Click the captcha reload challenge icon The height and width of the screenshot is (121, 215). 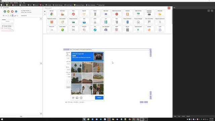click(73, 98)
